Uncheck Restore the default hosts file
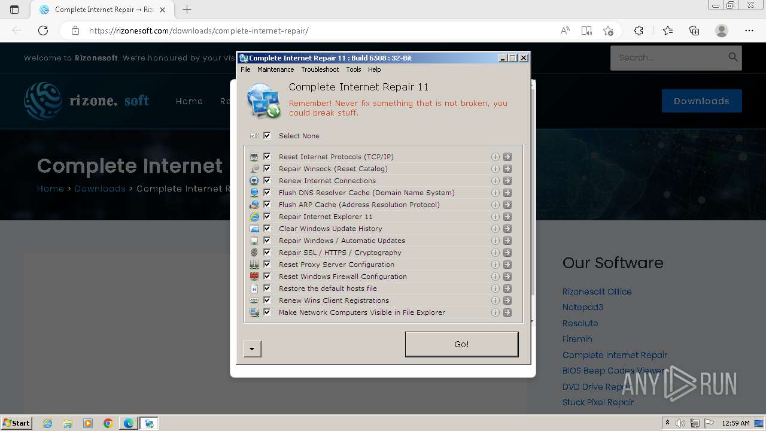 [x=267, y=289]
